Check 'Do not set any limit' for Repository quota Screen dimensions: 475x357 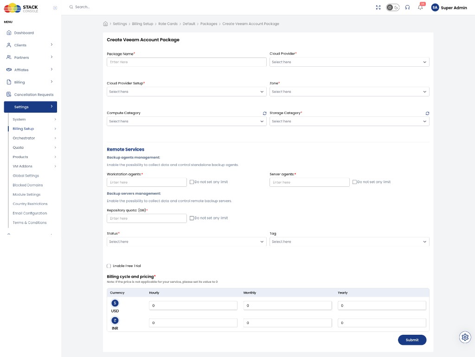click(x=192, y=218)
